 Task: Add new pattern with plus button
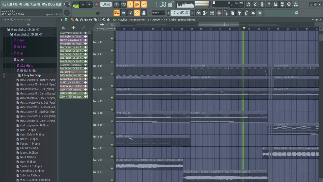pos(192,13)
